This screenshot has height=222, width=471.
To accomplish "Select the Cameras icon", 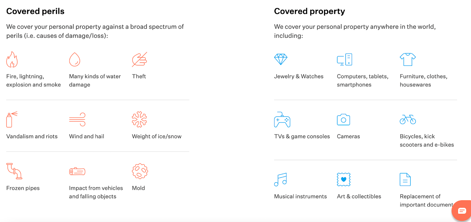I will 344,119.
